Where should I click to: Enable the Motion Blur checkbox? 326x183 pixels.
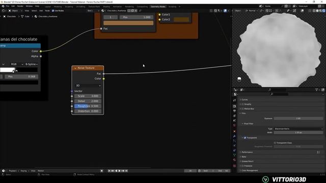coord(242,109)
